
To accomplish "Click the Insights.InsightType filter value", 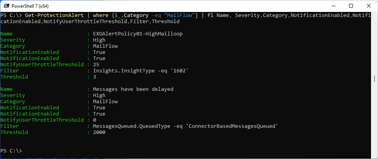I will pyautogui.click(x=141, y=71).
